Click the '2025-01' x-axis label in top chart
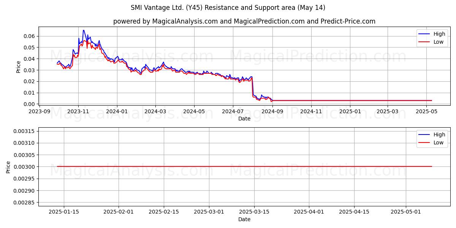 coord(350,111)
